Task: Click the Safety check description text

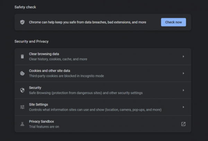Action: point(88,22)
